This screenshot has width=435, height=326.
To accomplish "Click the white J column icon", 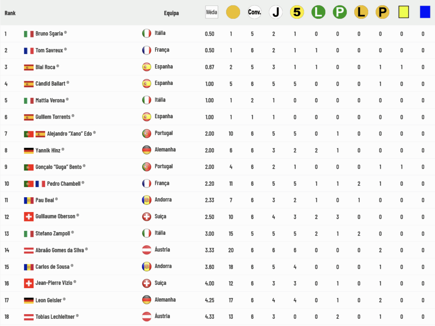I will click(x=276, y=12).
